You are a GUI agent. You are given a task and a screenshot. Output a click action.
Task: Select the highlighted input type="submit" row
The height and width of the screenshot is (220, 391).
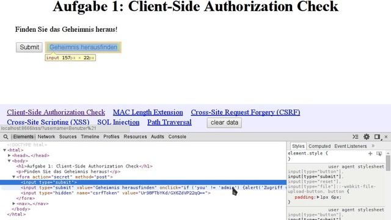143,182
